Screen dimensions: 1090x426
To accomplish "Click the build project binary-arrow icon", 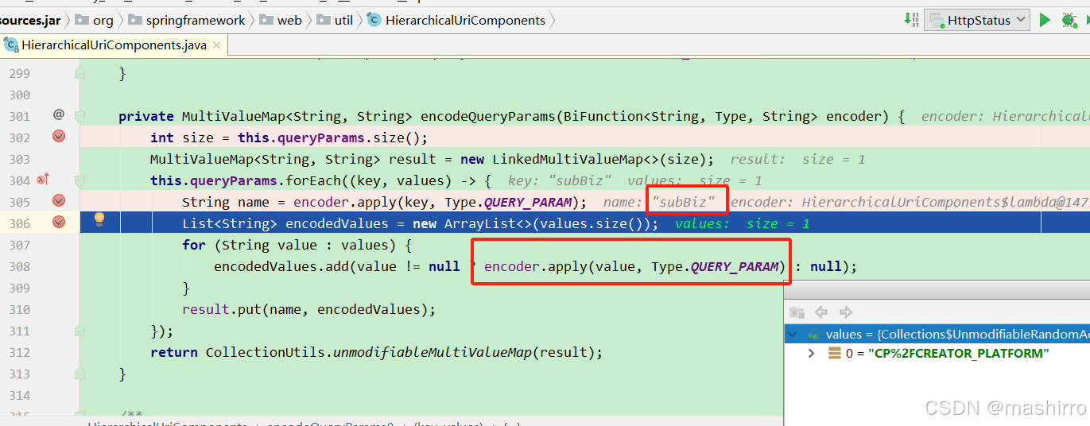I will pyautogui.click(x=912, y=20).
